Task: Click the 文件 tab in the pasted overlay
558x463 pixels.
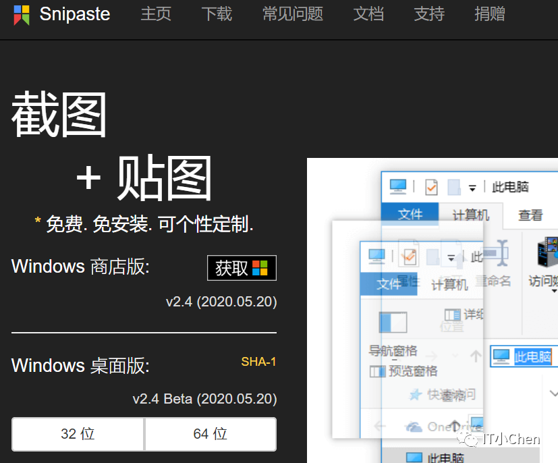Action: [388, 284]
